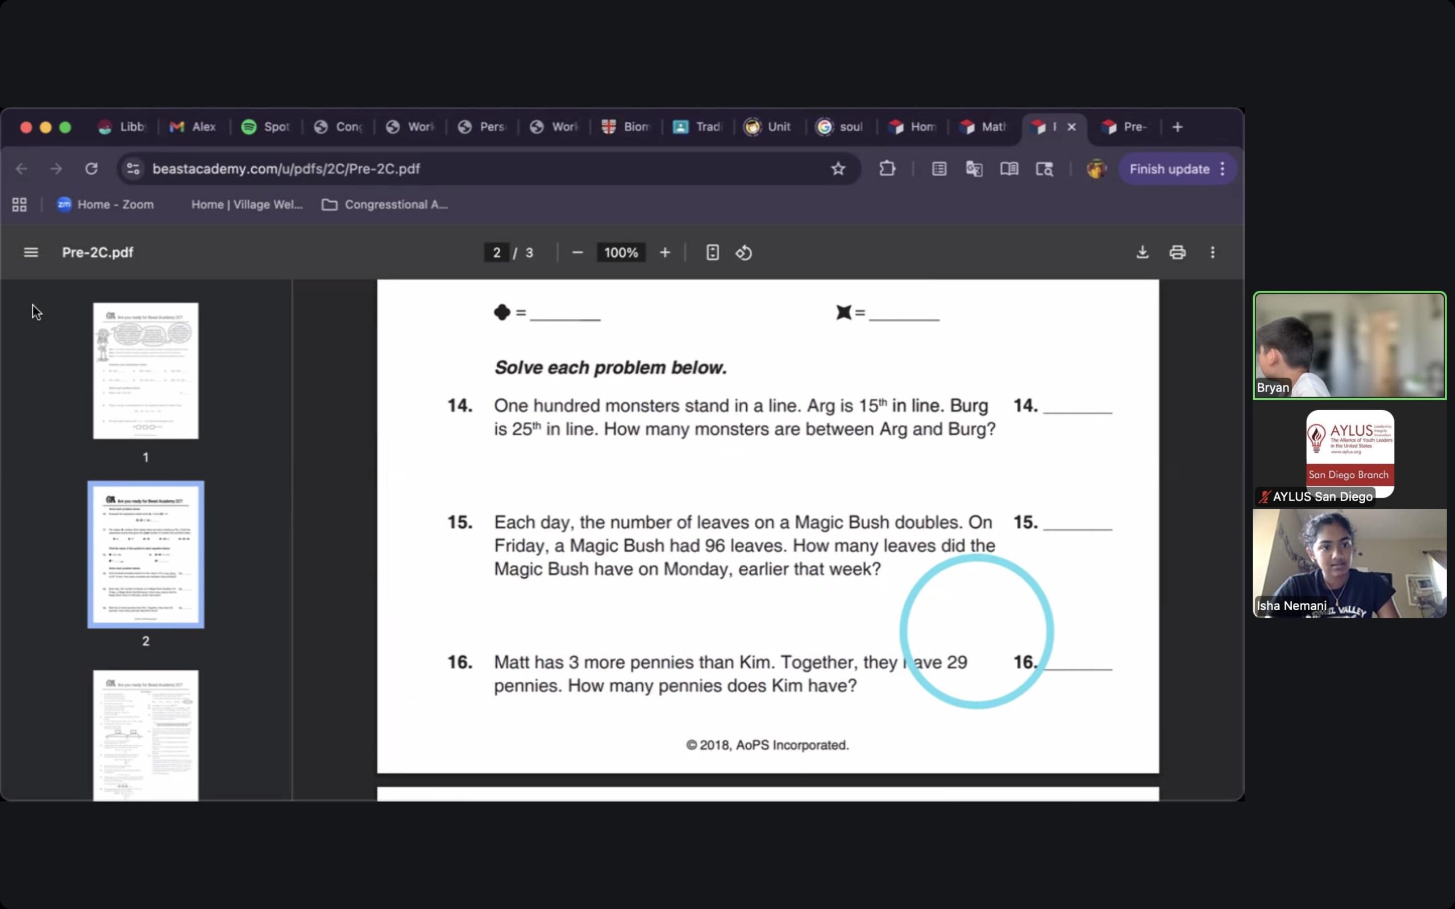1455x909 pixels.
Task: Zoom out with the minus icon
Action: tap(577, 252)
